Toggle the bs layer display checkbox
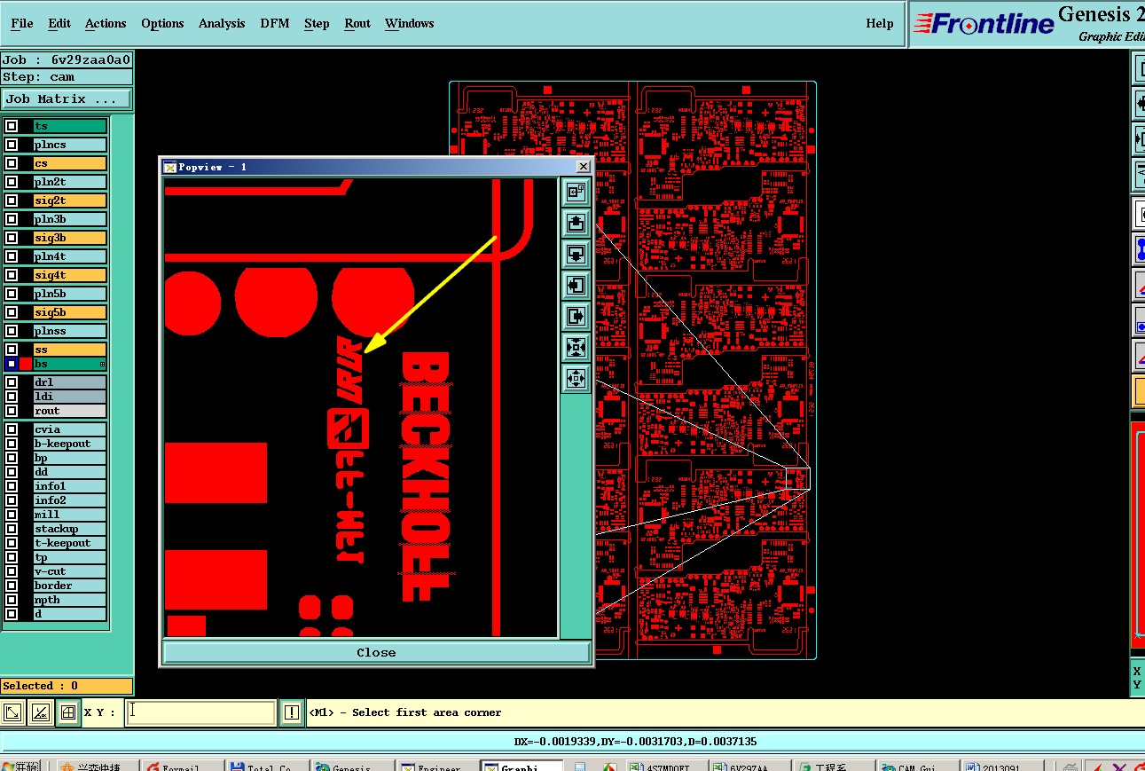 pyautogui.click(x=12, y=364)
